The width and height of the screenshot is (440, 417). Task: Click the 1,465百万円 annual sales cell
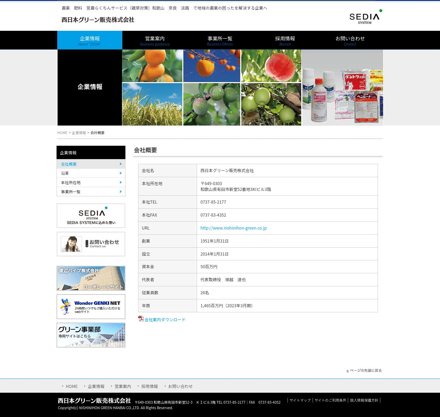point(287,305)
